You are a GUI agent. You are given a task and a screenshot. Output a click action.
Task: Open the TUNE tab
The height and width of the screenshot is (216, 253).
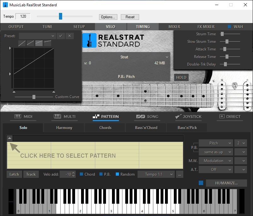tap(47, 26)
